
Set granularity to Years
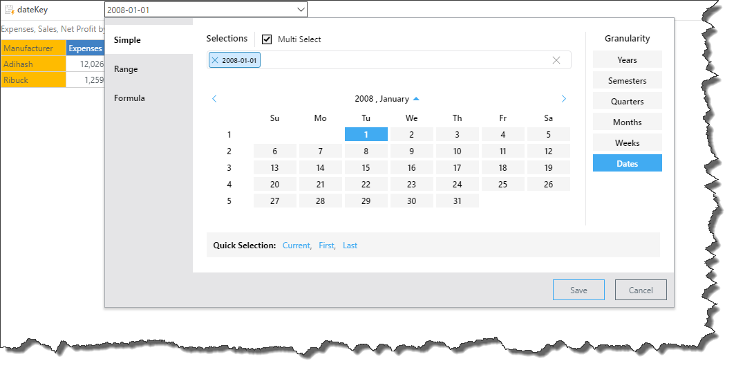point(627,59)
